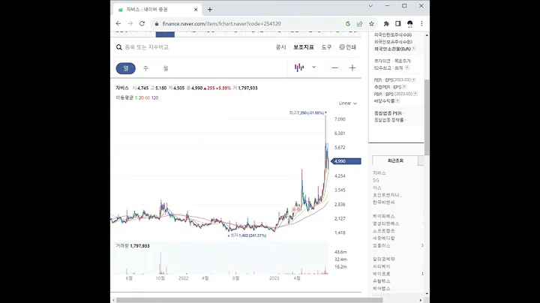
Task: Toggle the 60-day moving average
Action: 148,97
